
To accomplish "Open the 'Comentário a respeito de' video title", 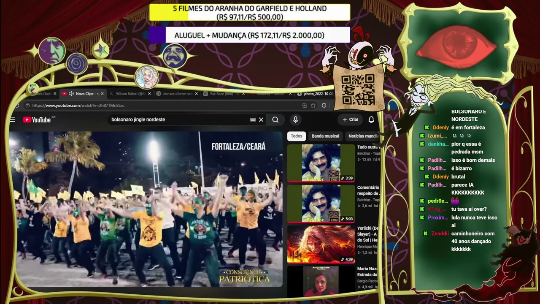I will click(368, 190).
